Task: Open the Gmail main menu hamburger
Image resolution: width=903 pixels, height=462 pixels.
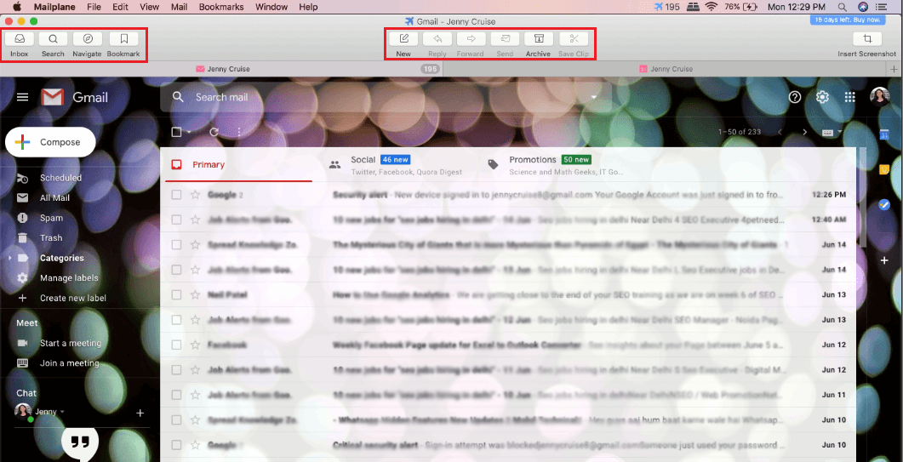Action: pyautogui.click(x=22, y=97)
